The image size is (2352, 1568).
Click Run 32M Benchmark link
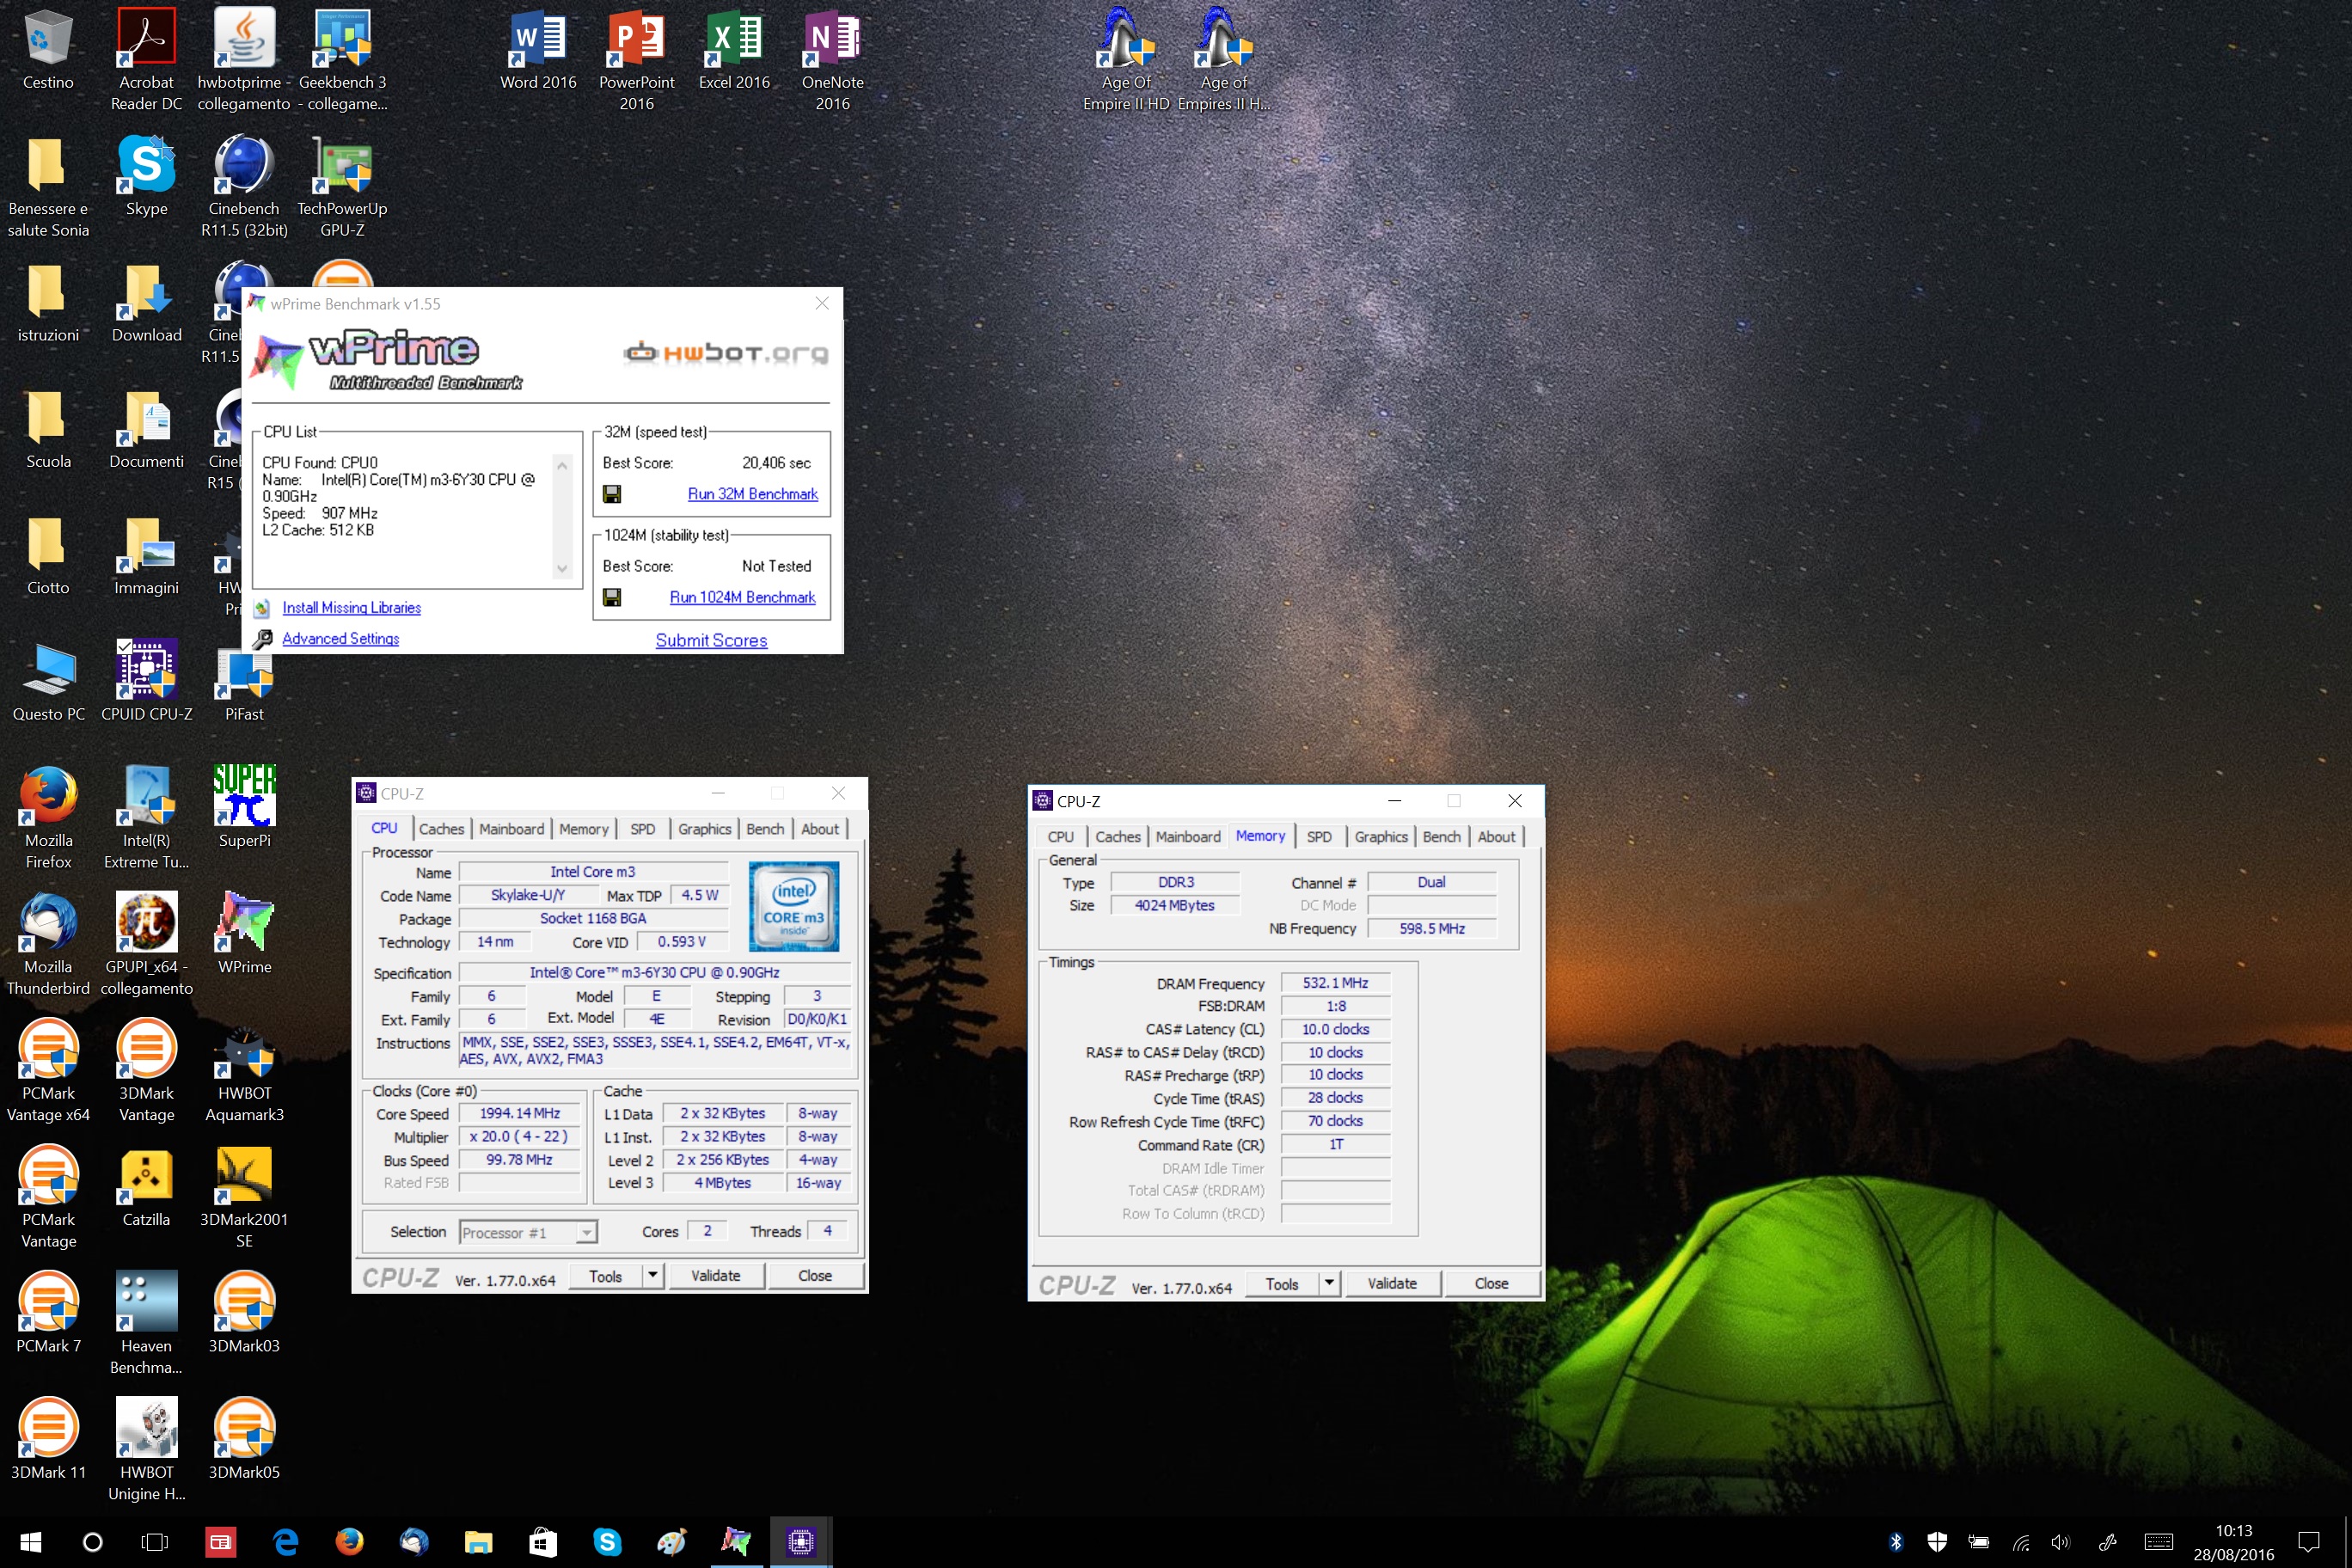click(x=752, y=494)
